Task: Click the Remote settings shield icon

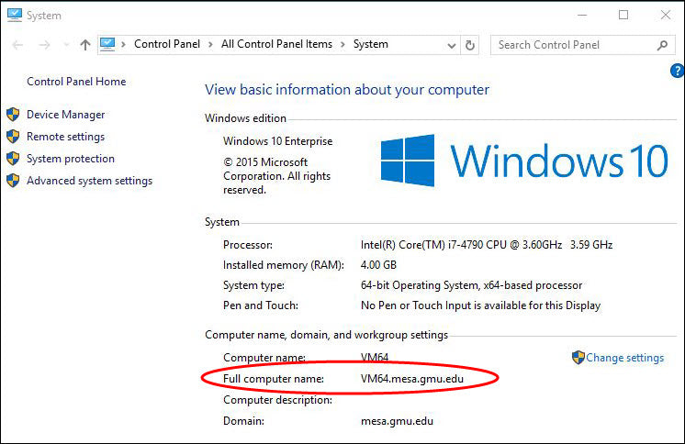Action: [13, 137]
